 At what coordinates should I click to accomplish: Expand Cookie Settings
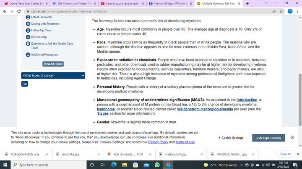click(231, 138)
